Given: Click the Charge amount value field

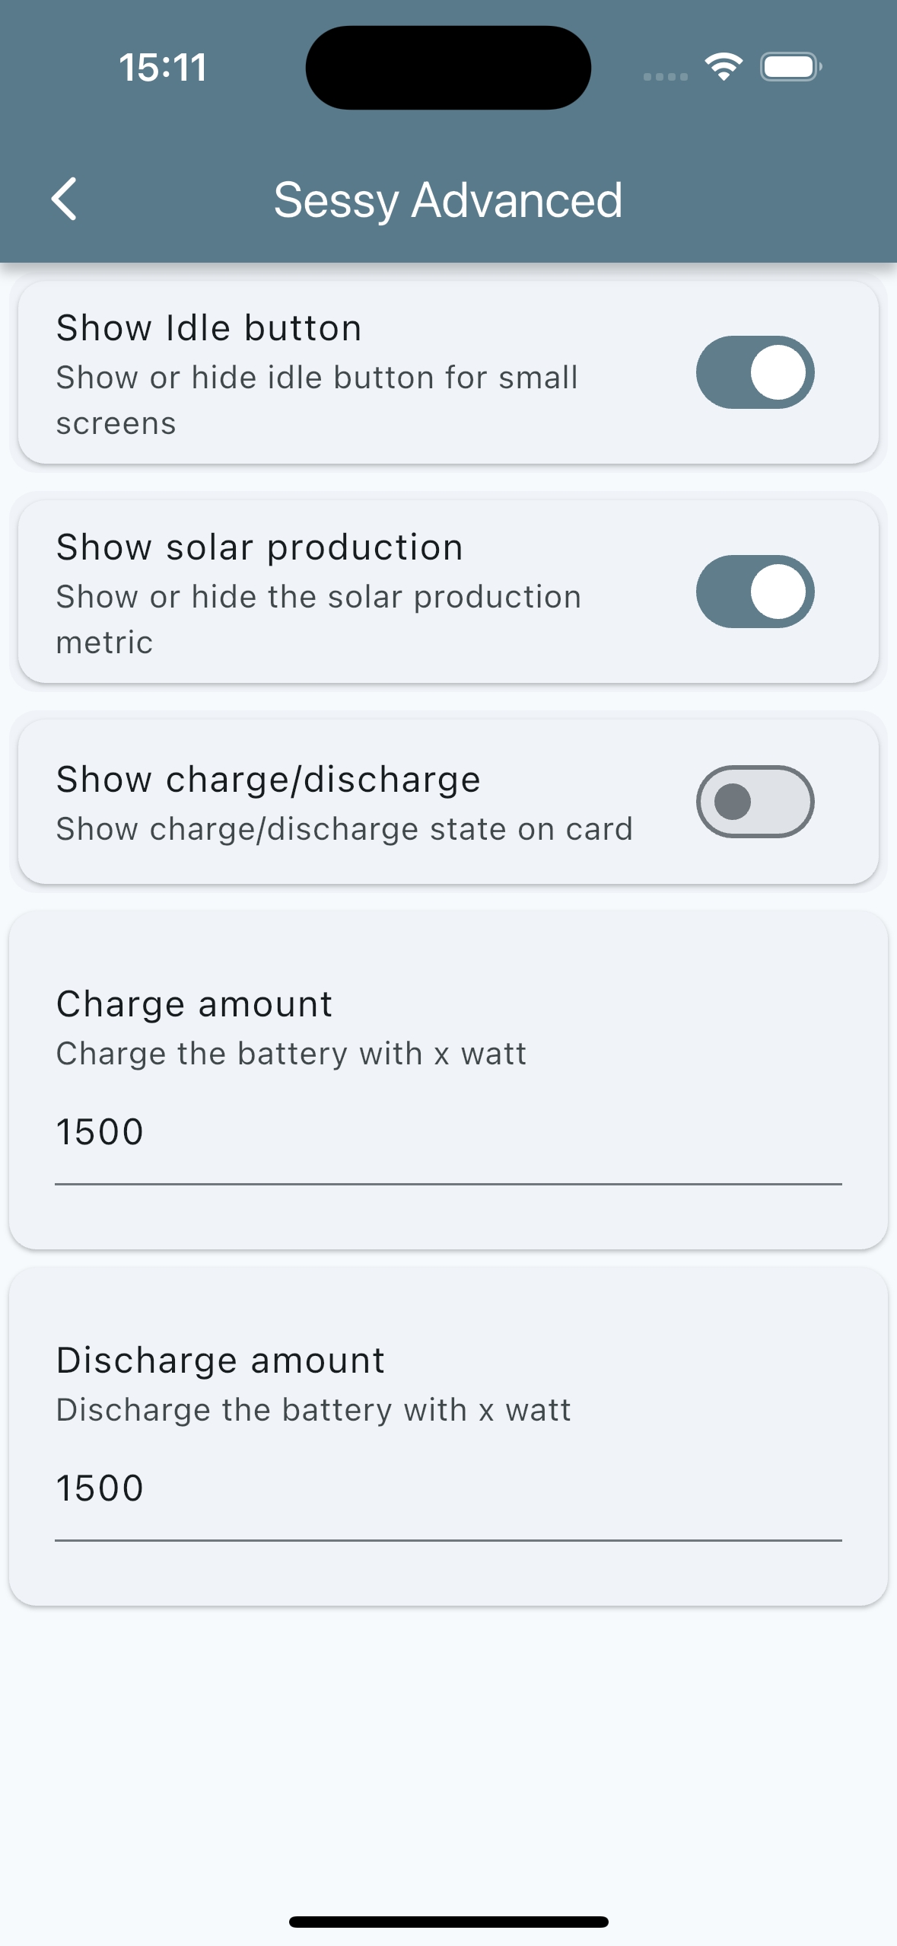Looking at the screenshot, I should (x=447, y=1132).
